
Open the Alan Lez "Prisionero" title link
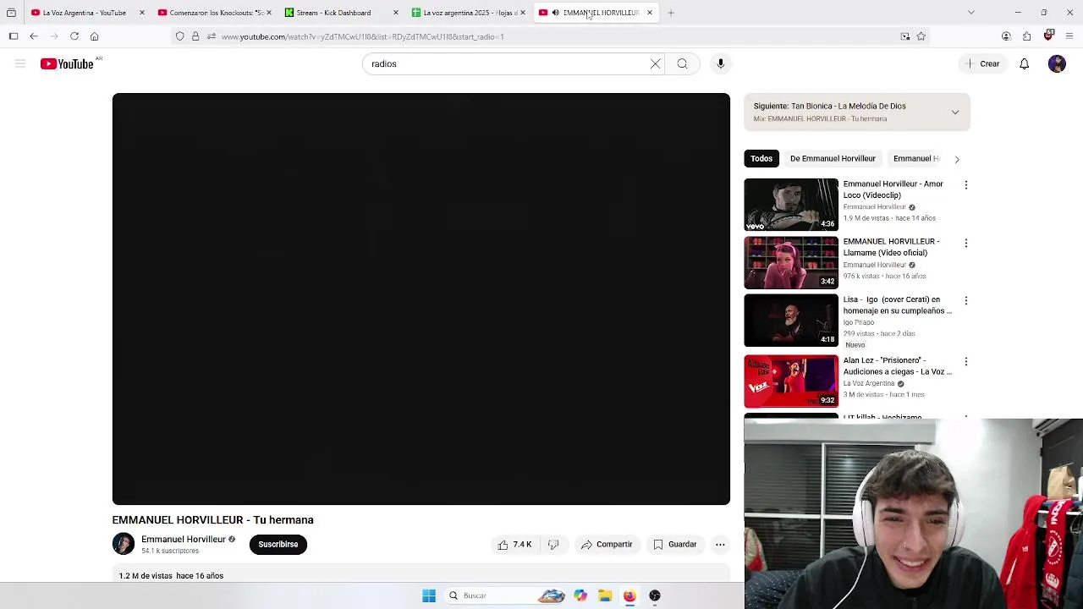pyautogui.click(x=897, y=365)
